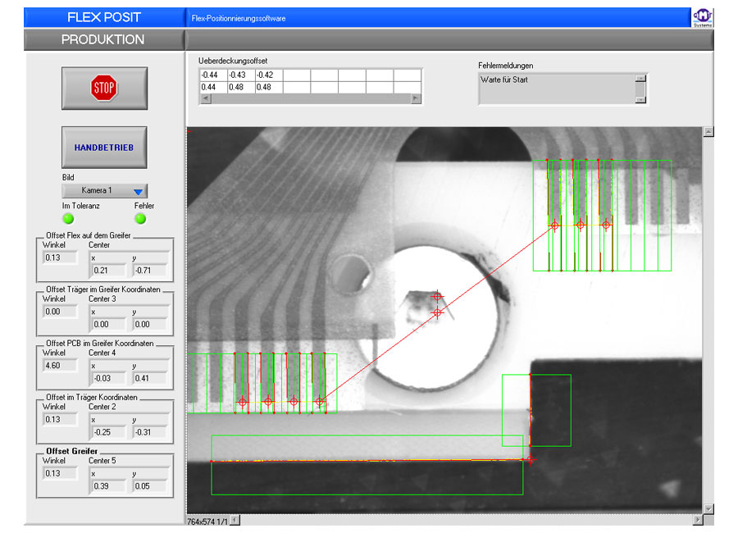Screen dimensions: 738x533
Task: Click the Ueberdeckungsoffset horizontal scrollbar track
Action: point(310,98)
